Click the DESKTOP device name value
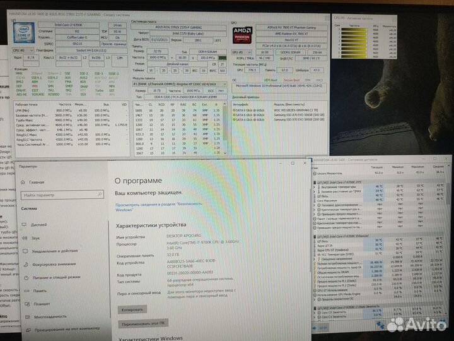 (x=183, y=236)
